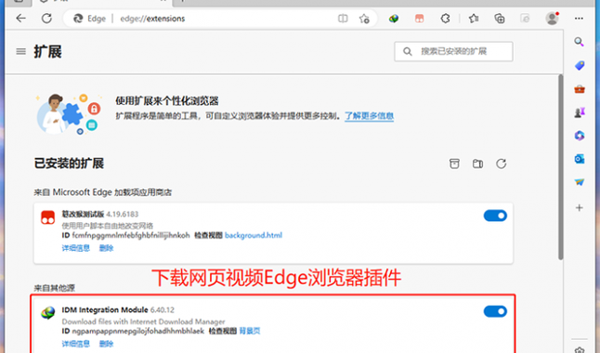The width and height of the screenshot is (600, 353).
Task: Open the Favorites list icon
Action: tap(474, 19)
